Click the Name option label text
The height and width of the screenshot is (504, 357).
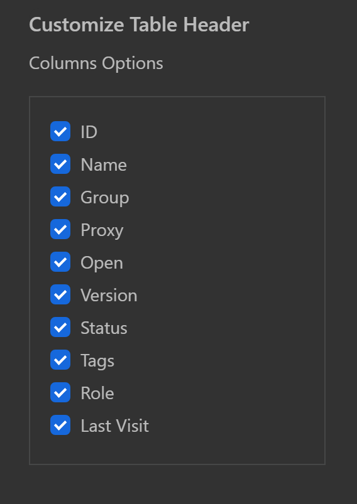pyautogui.click(x=104, y=164)
